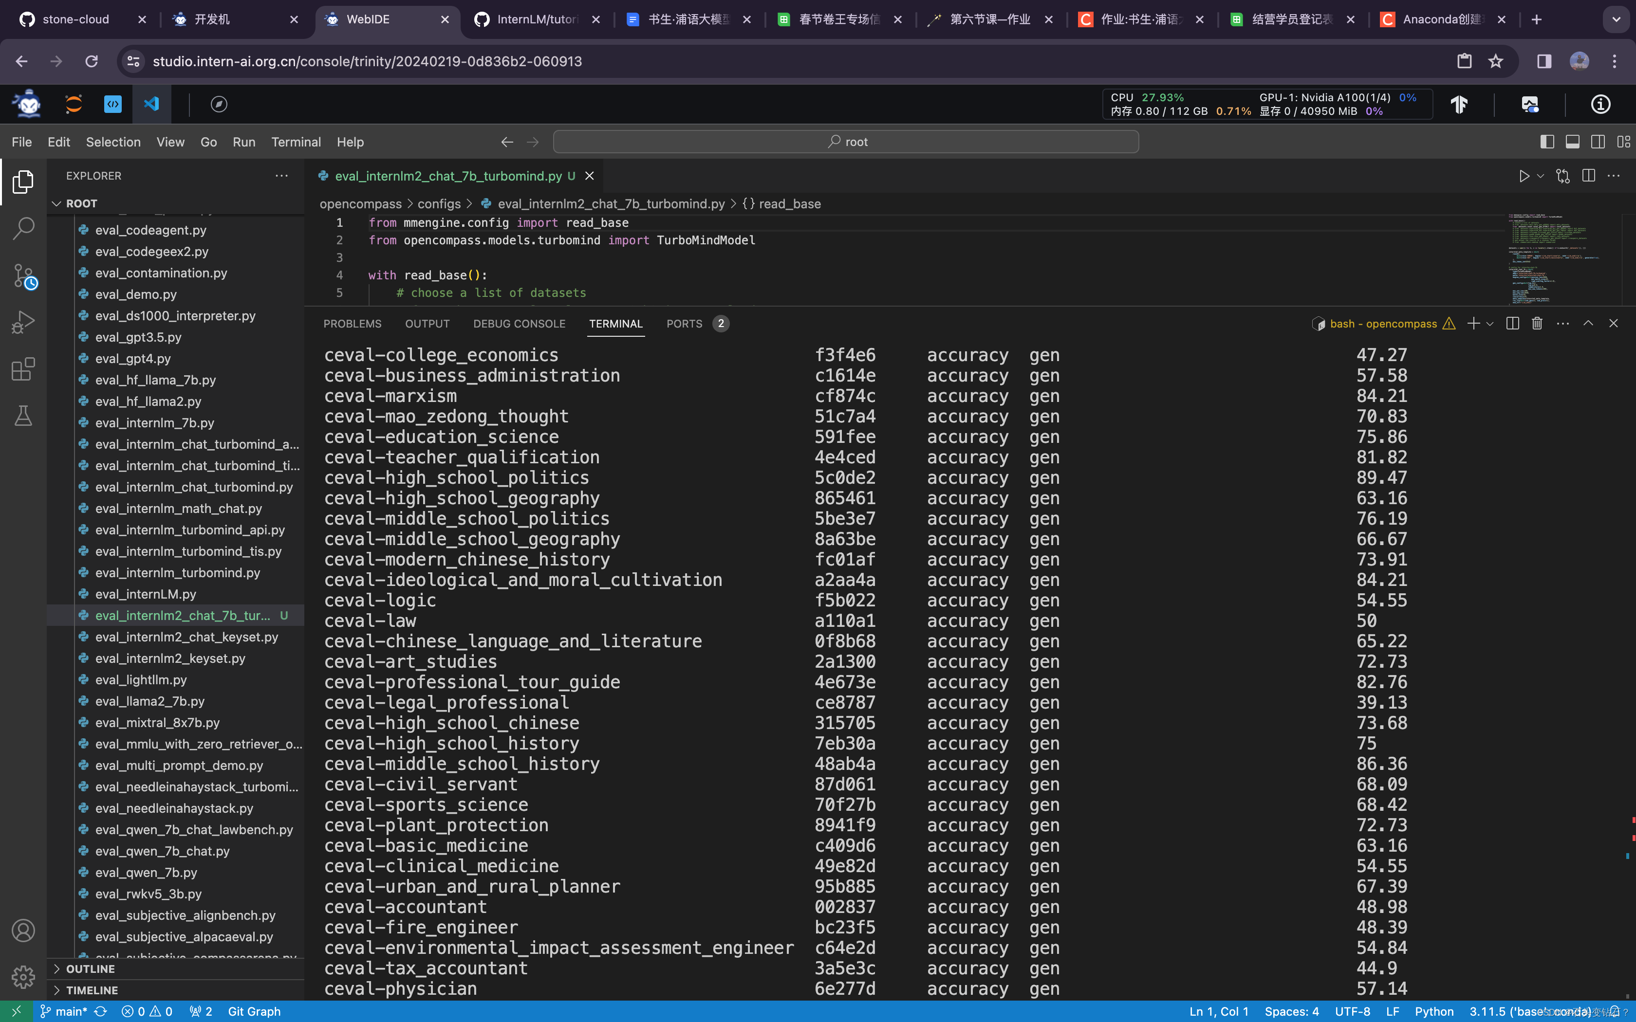Split the editor right
Image resolution: width=1636 pixels, height=1022 pixels.
click(1589, 176)
